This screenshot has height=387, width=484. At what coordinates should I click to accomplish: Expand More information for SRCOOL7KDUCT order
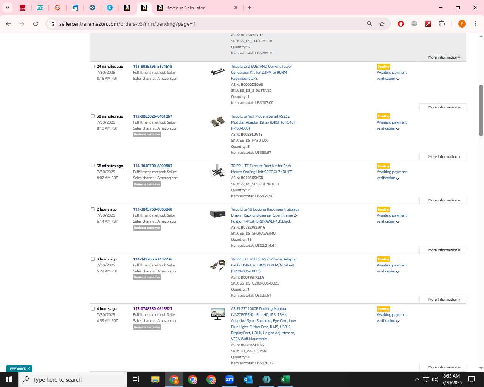[443, 200]
